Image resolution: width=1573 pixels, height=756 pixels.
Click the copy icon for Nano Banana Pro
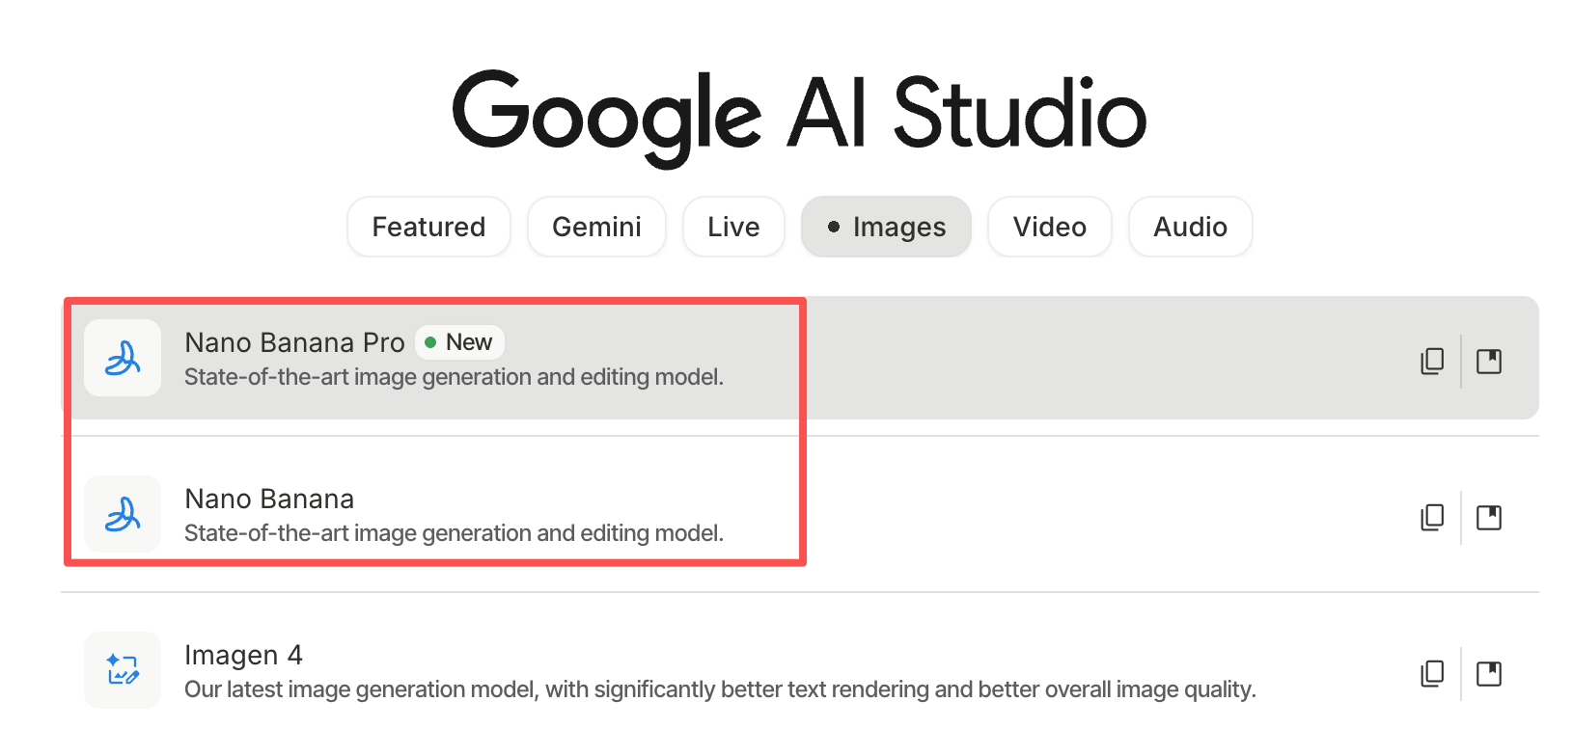pos(1432,362)
